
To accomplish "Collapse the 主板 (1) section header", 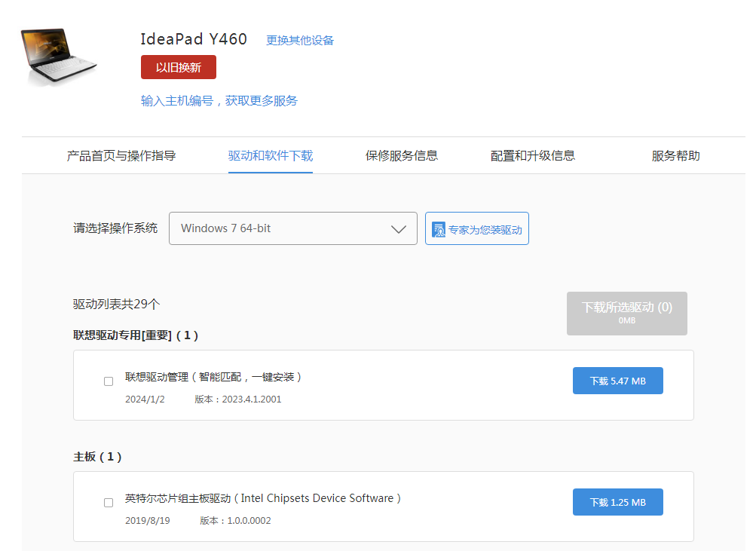I will [97, 457].
